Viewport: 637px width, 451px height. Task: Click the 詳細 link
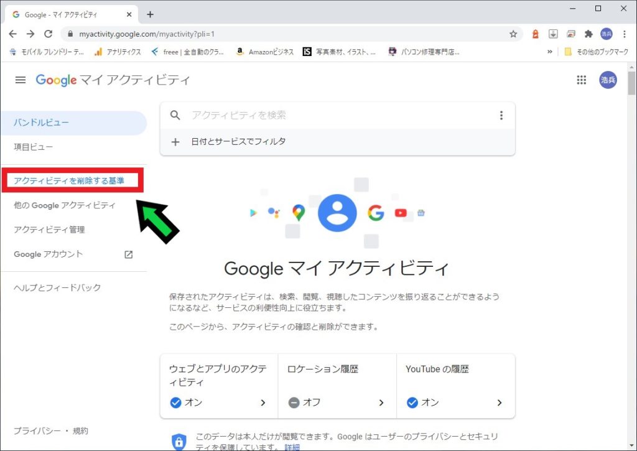292,447
